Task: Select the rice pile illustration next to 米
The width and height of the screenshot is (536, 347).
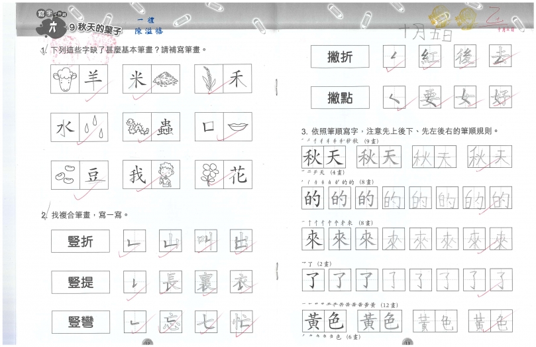Action: tap(166, 81)
